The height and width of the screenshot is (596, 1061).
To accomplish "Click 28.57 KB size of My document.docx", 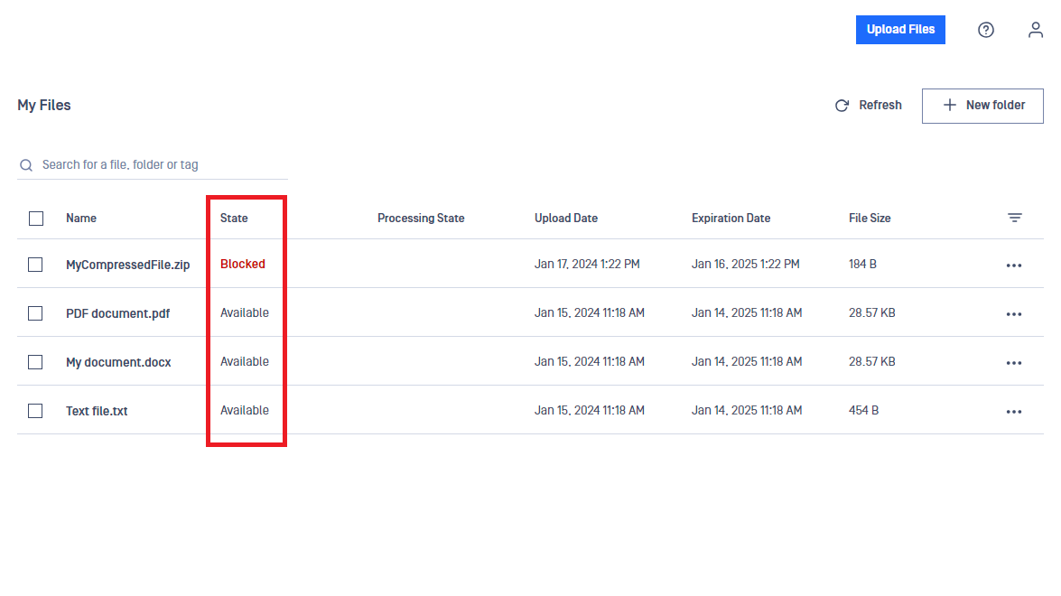I will 872,361.
